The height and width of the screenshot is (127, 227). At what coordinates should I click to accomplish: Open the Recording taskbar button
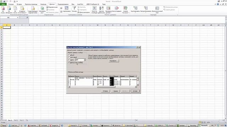pos(193,126)
